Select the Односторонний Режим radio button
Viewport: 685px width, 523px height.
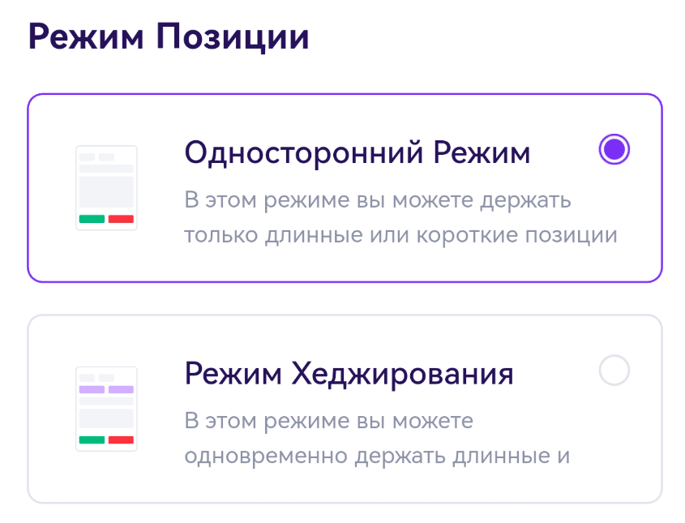click(614, 149)
